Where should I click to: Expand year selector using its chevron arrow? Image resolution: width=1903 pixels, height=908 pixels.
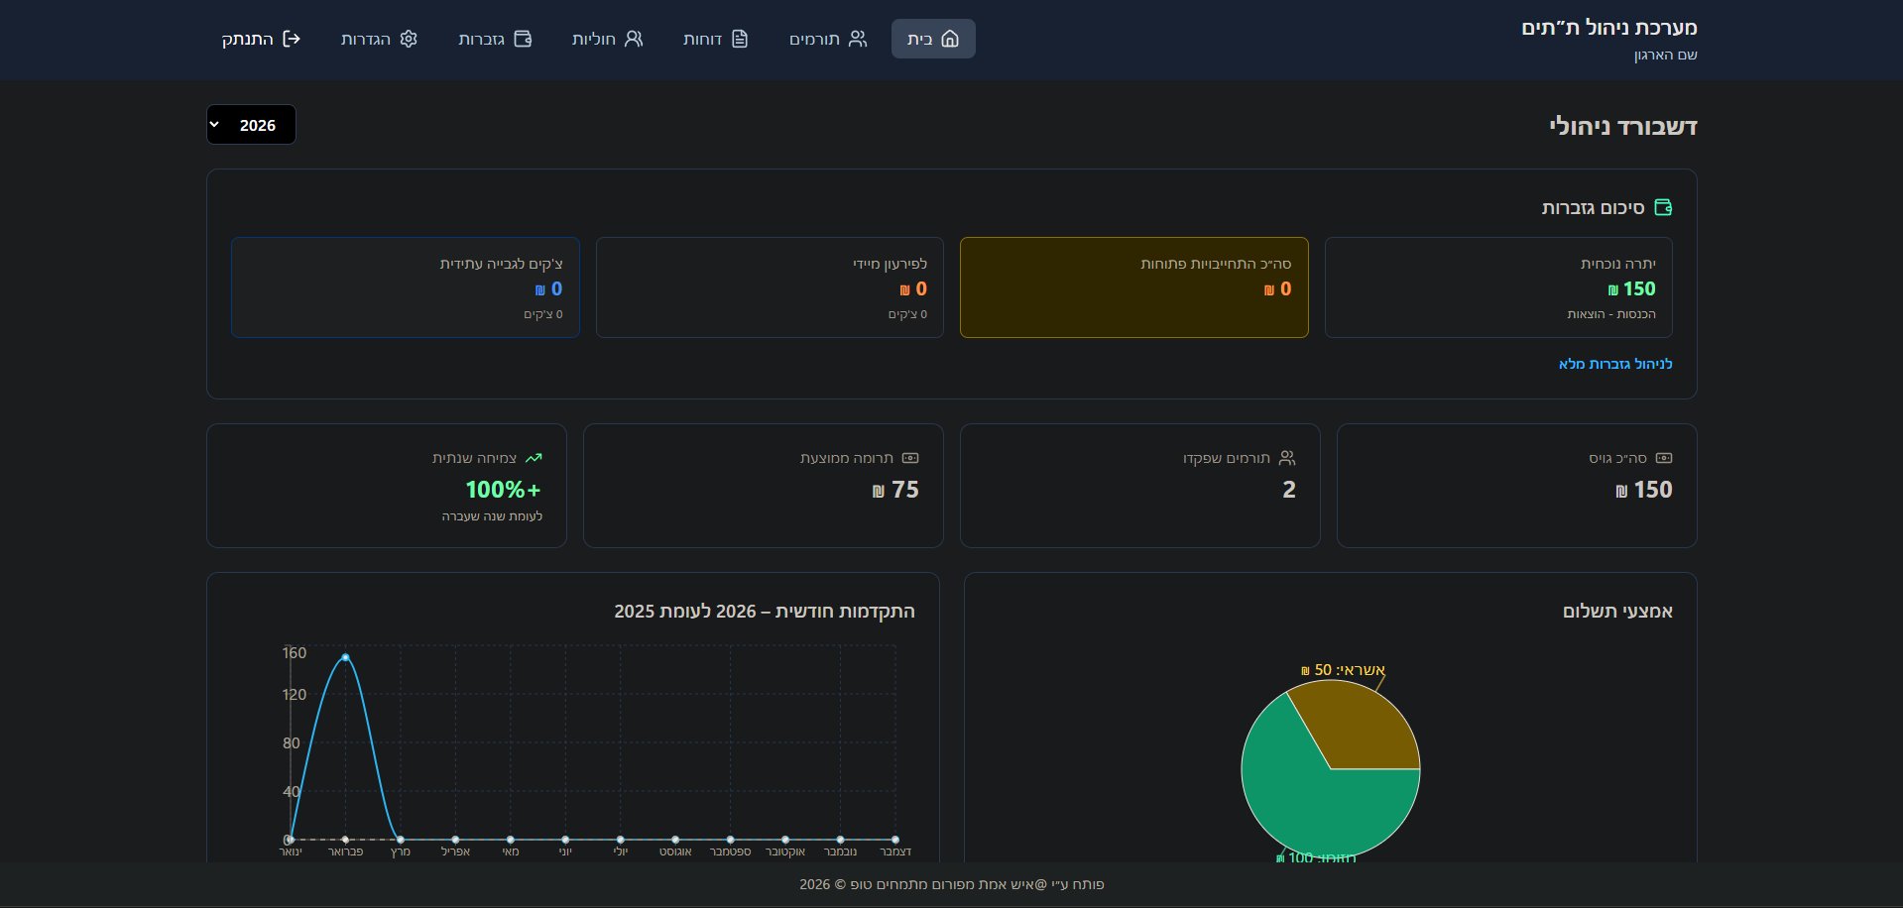[215, 125]
